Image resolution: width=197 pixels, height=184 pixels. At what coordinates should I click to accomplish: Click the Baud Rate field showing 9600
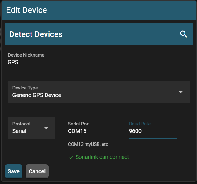pos(153,131)
